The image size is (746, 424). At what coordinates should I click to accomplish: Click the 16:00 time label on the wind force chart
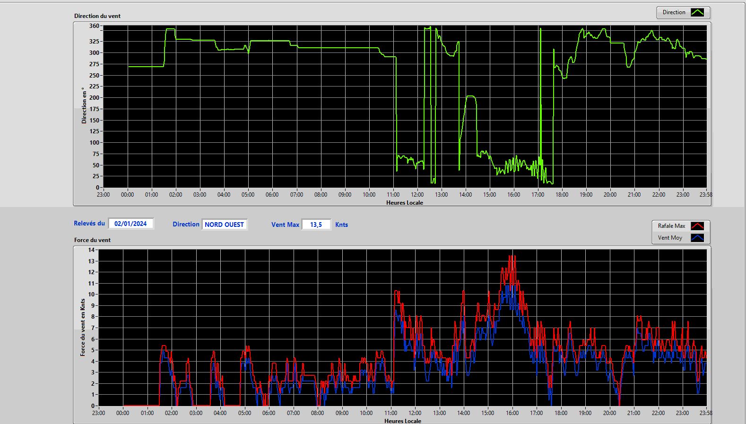click(x=512, y=413)
